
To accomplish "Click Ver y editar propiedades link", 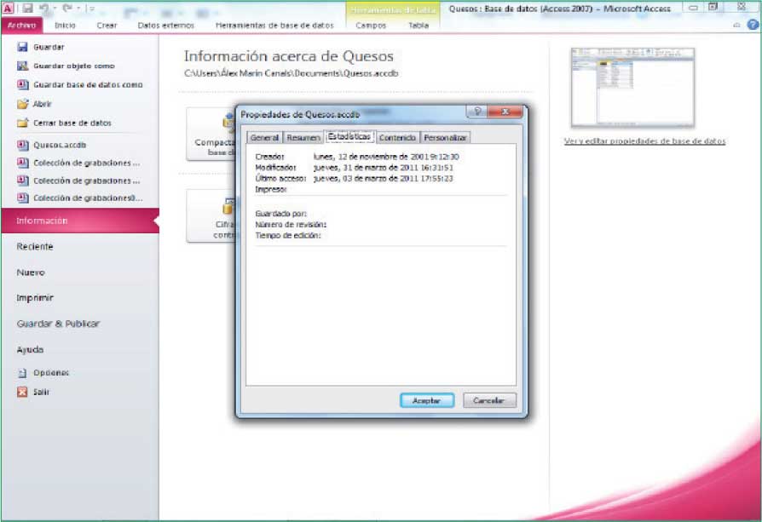I will 644,141.
